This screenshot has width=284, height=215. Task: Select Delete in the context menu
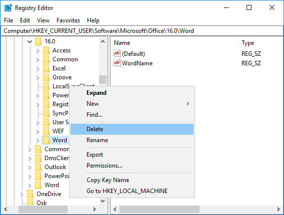click(132, 129)
